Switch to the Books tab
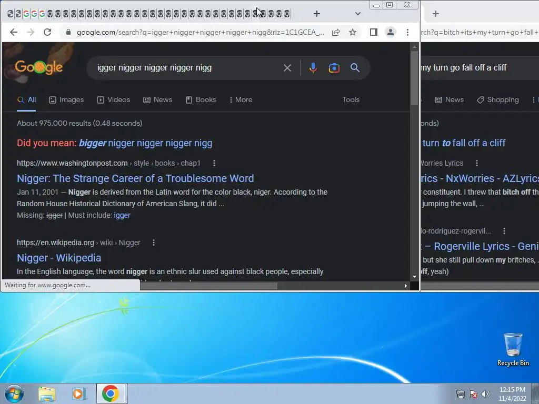Screen dimensions: 539x404 click(201, 99)
